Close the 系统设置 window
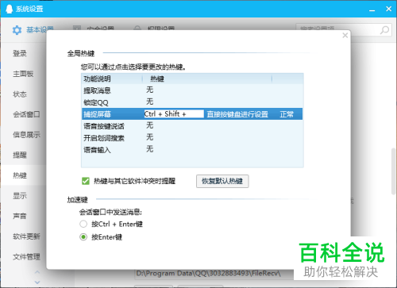The width and height of the screenshot is (397, 288). (x=388, y=9)
